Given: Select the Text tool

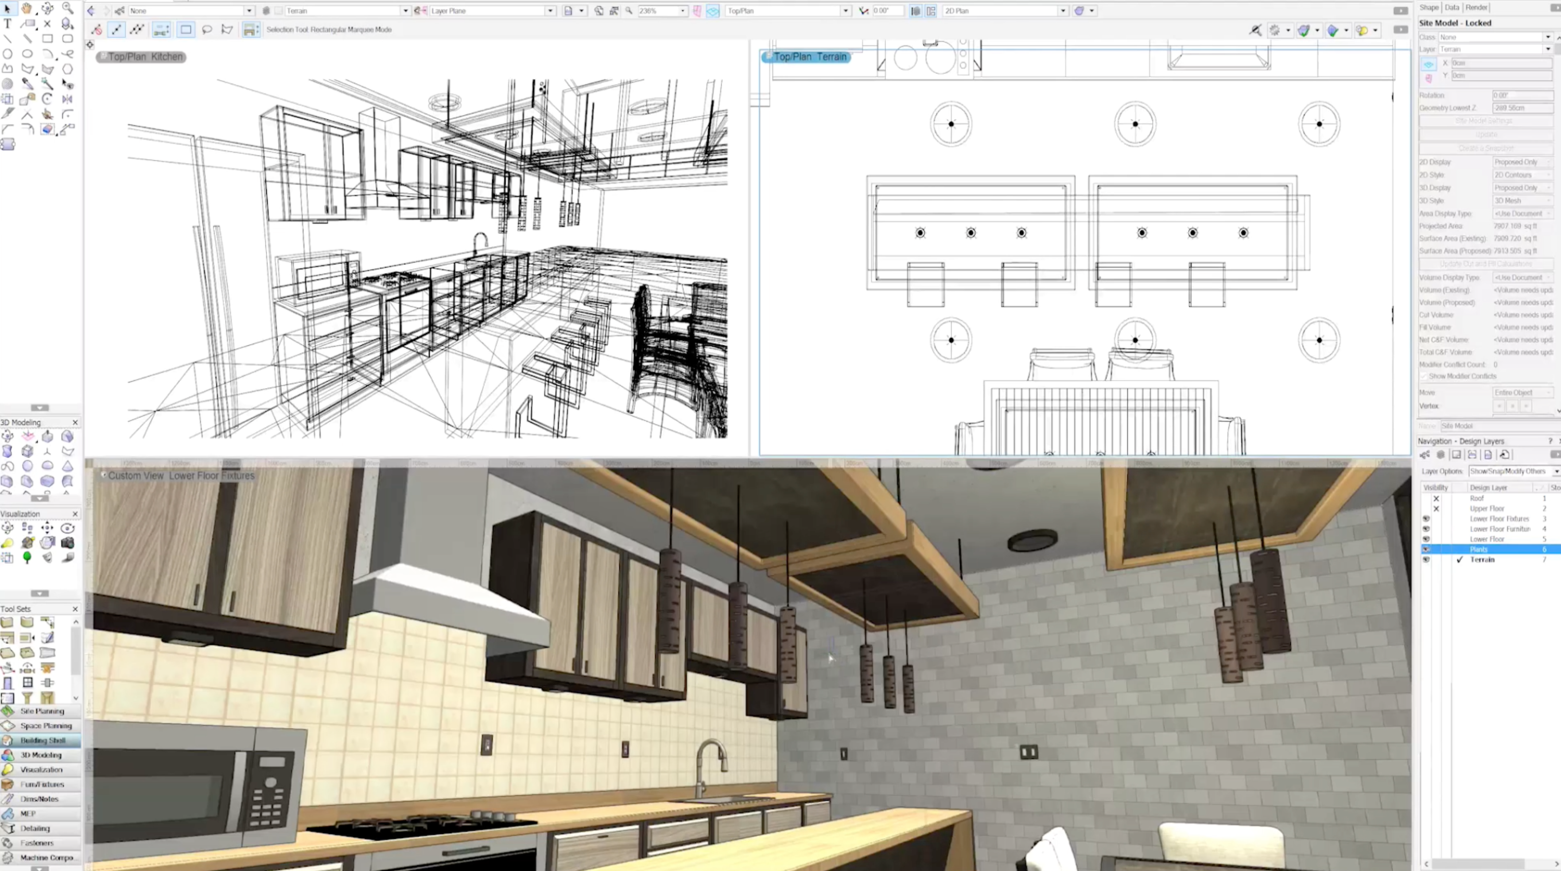Looking at the screenshot, I should 7,23.
